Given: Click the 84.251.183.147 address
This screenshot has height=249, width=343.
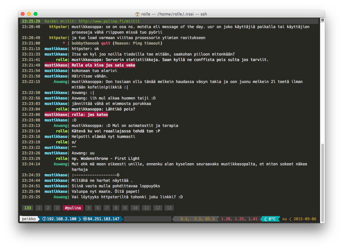Looking at the screenshot, I should pos(103,219).
